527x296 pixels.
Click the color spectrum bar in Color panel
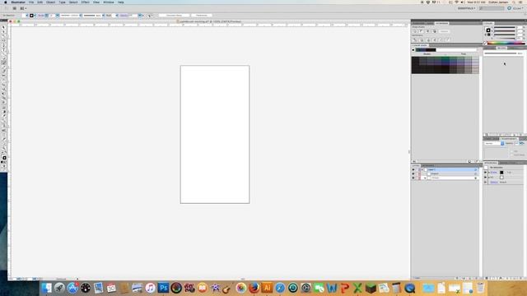point(506,43)
